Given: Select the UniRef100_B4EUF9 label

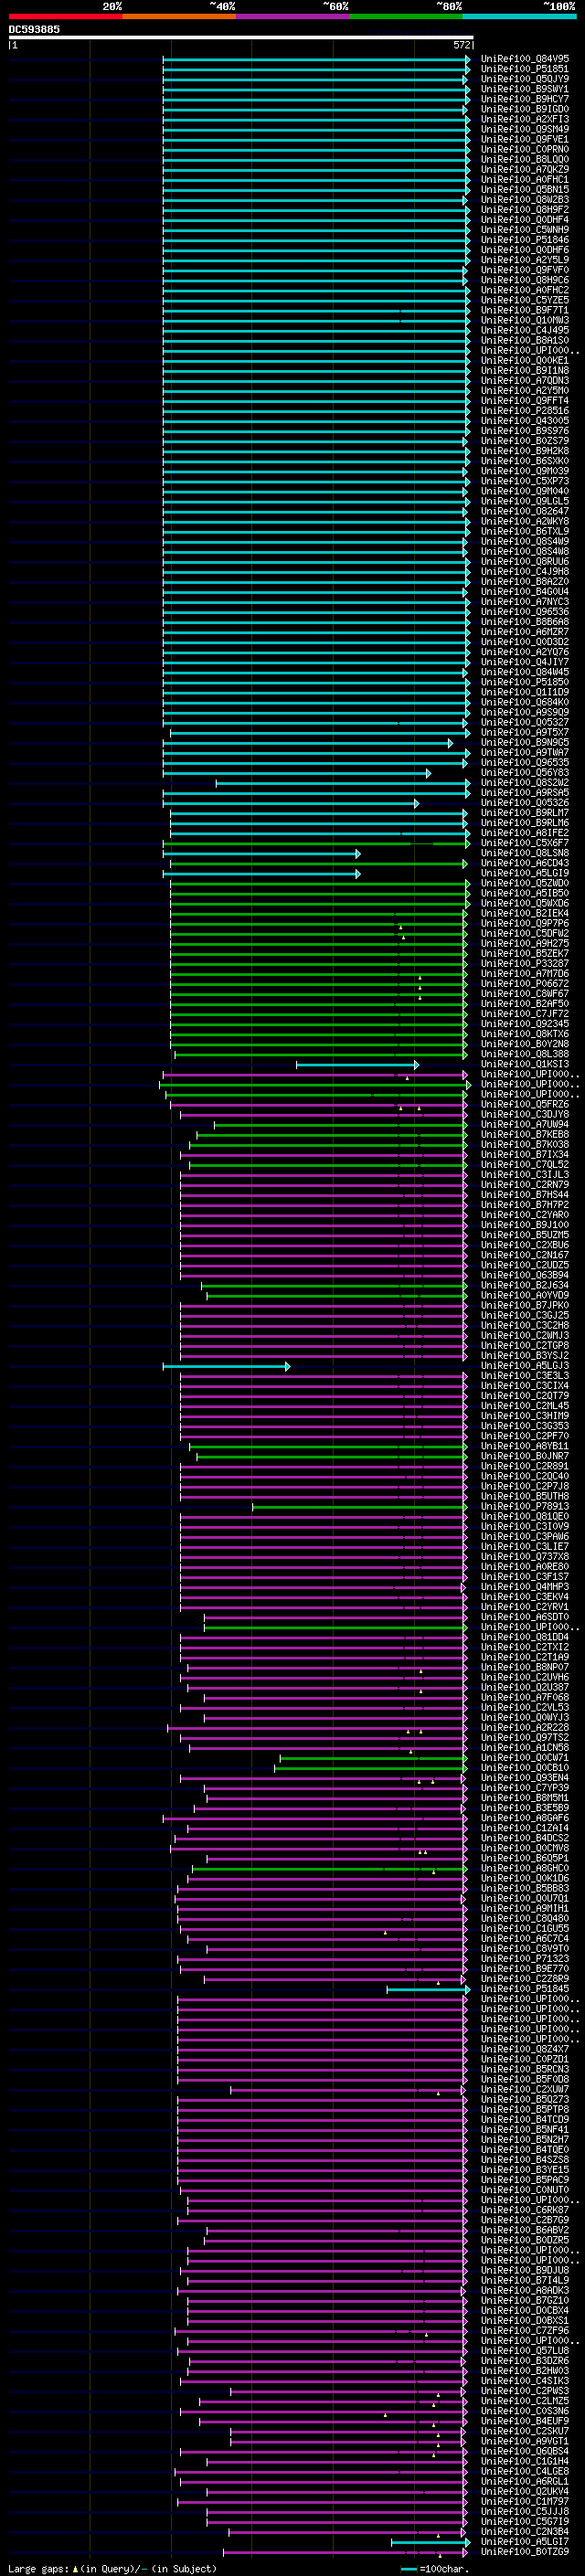Looking at the screenshot, I should point(525,2420).
